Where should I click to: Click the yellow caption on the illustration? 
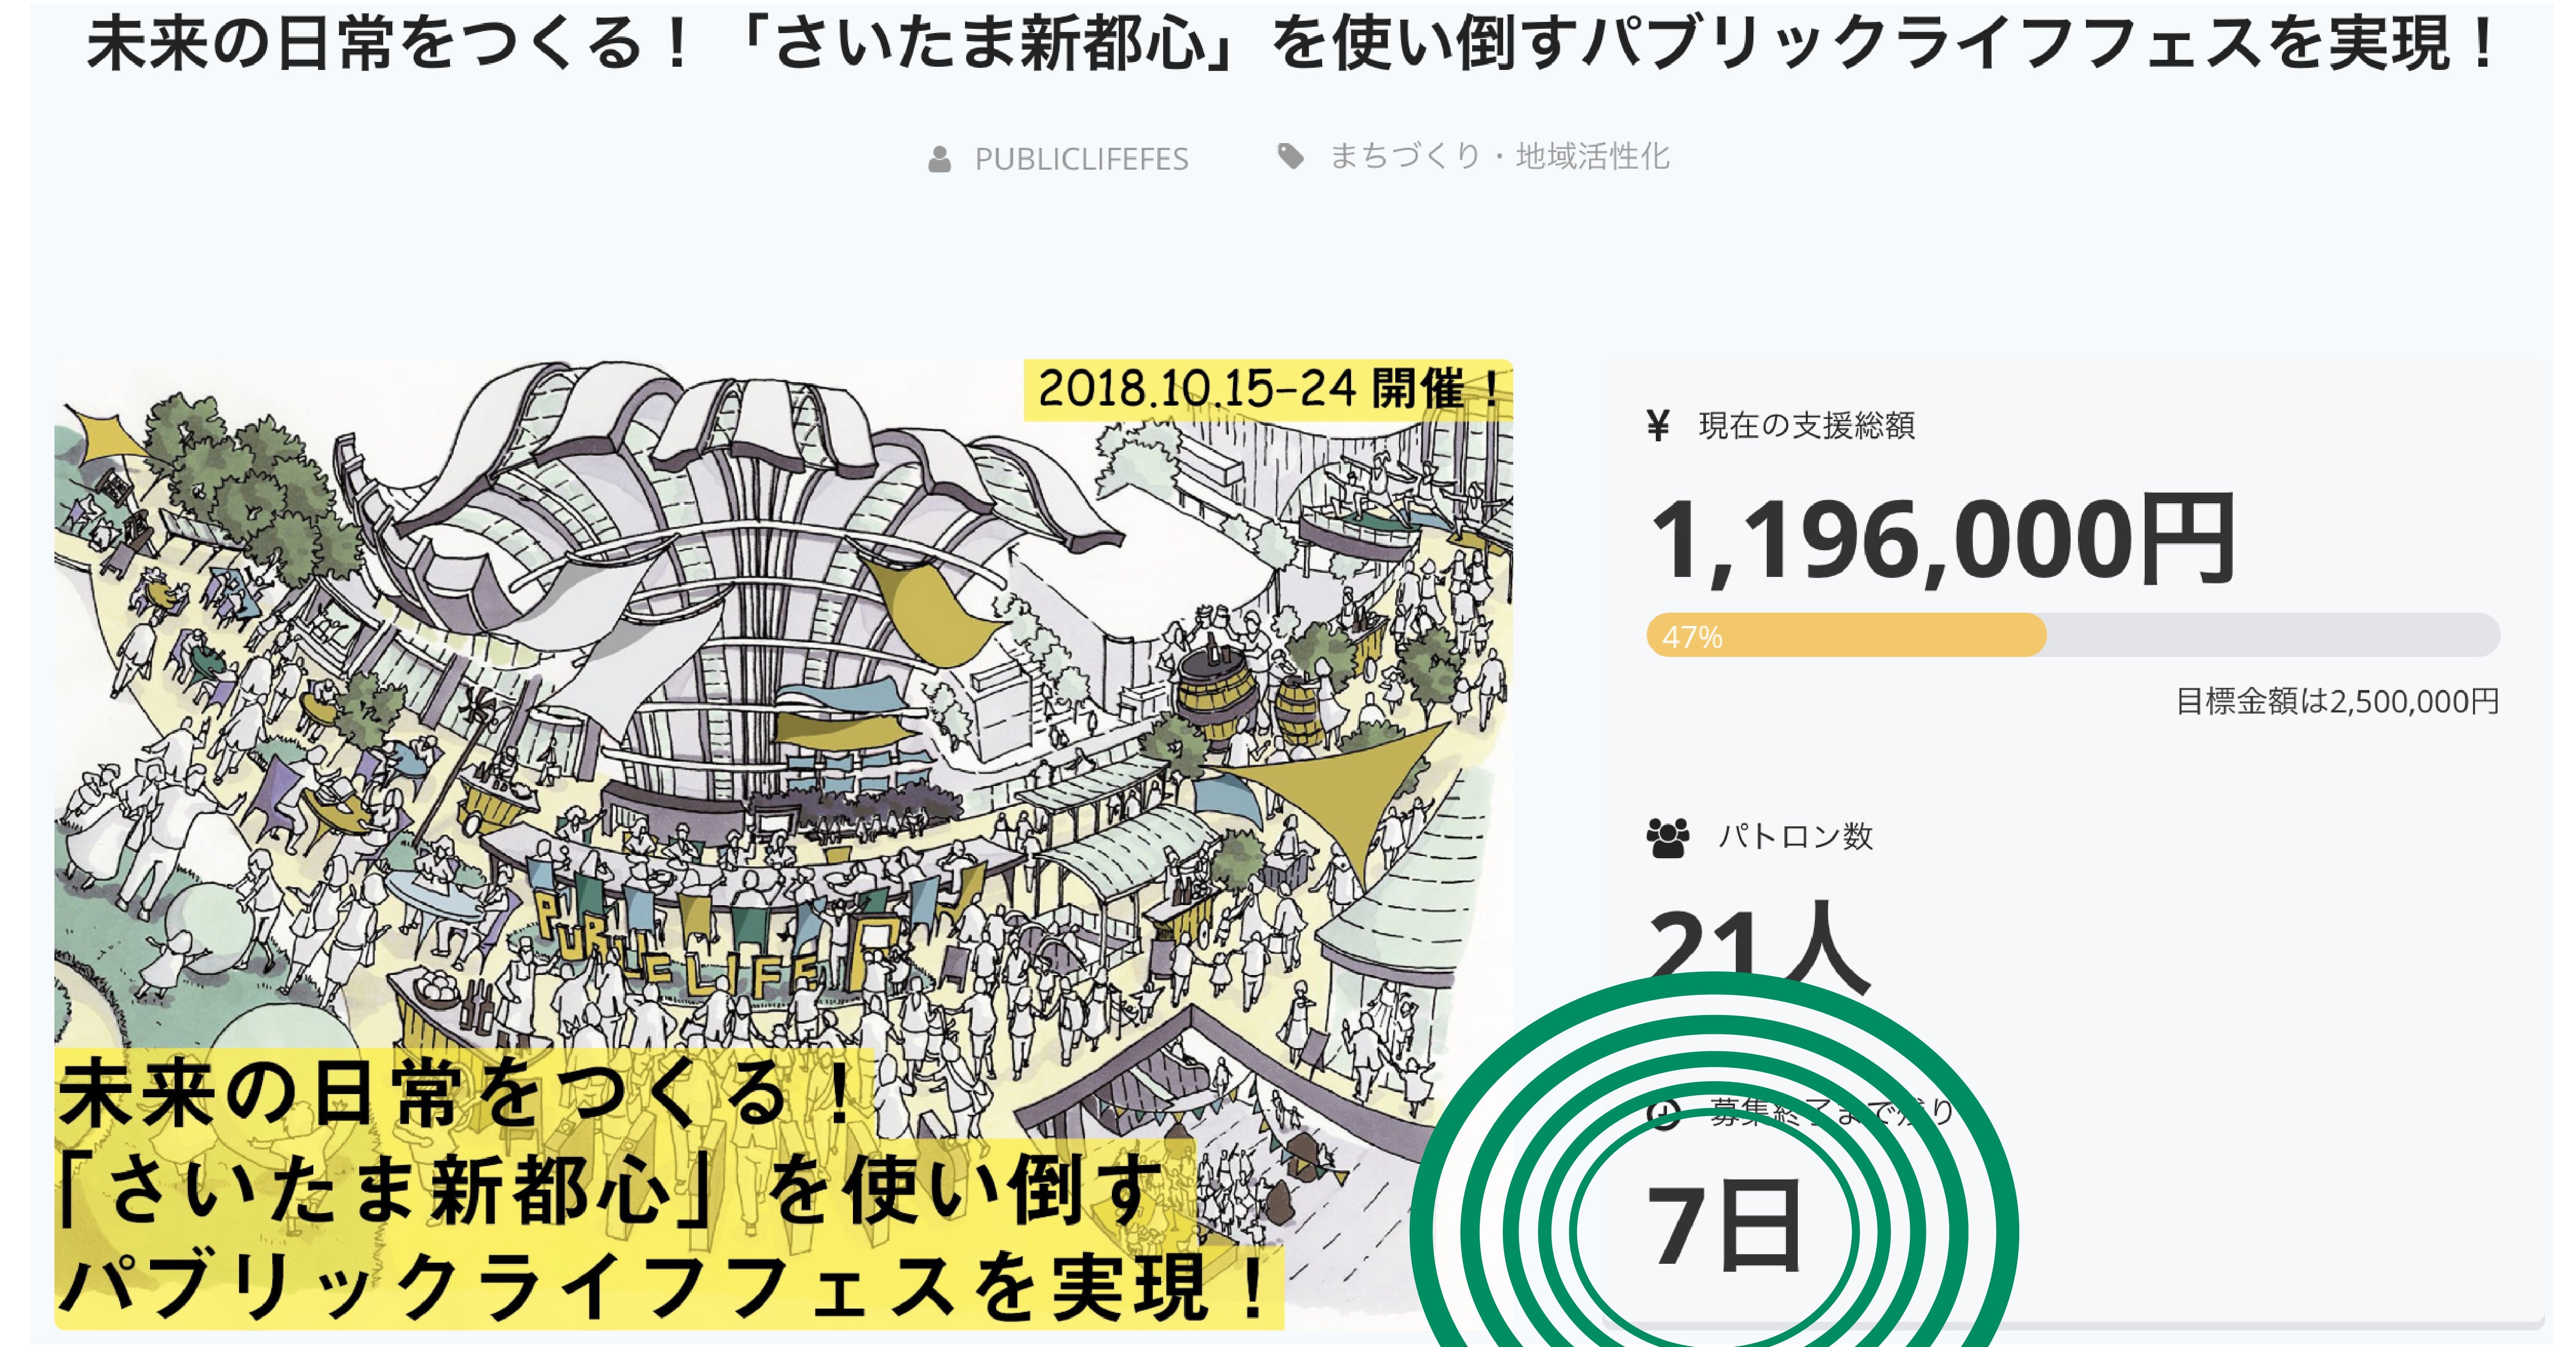pyautogui.click(x=660, y=1190)
